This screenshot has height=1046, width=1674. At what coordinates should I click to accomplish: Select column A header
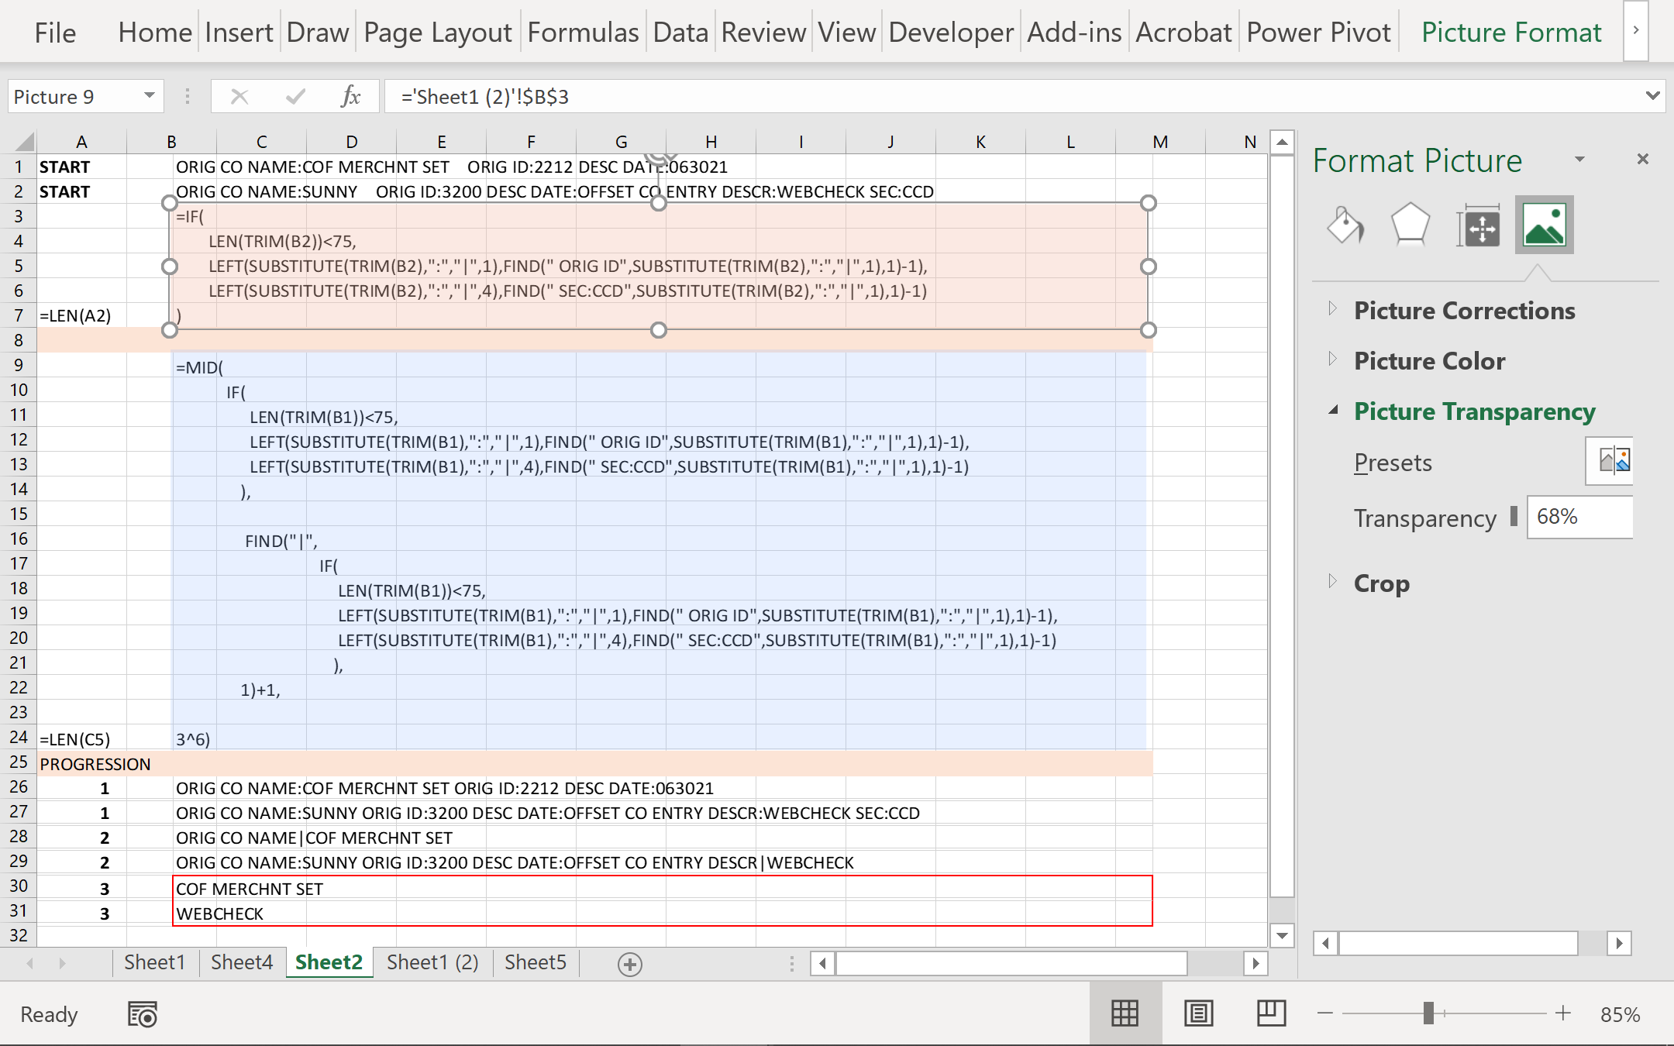(x=81, y=142)
